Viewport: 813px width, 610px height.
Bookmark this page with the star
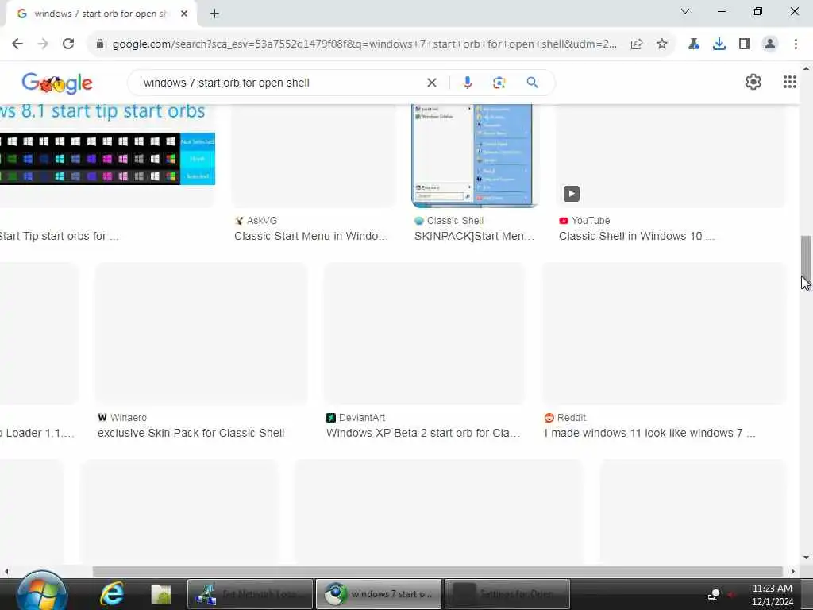pos(662,44)
